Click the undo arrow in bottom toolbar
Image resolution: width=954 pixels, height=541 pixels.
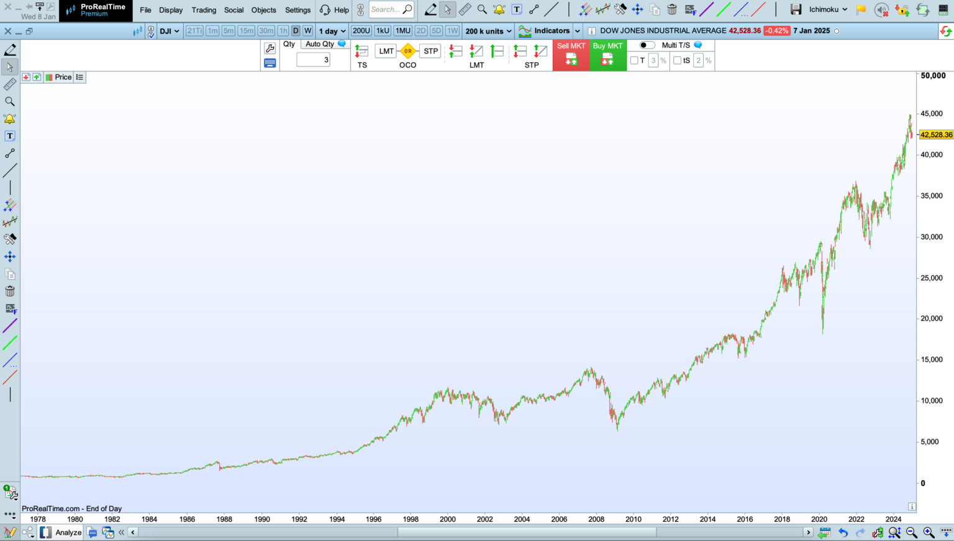pos(843,532)
